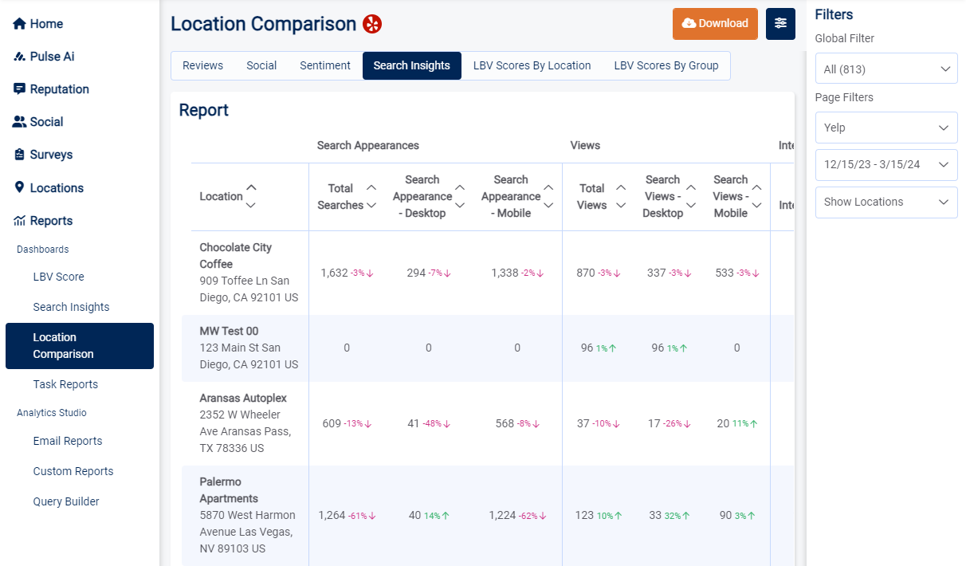Open the Global Filter All (813) dropdown
The image size is (966, 566).
885,69
